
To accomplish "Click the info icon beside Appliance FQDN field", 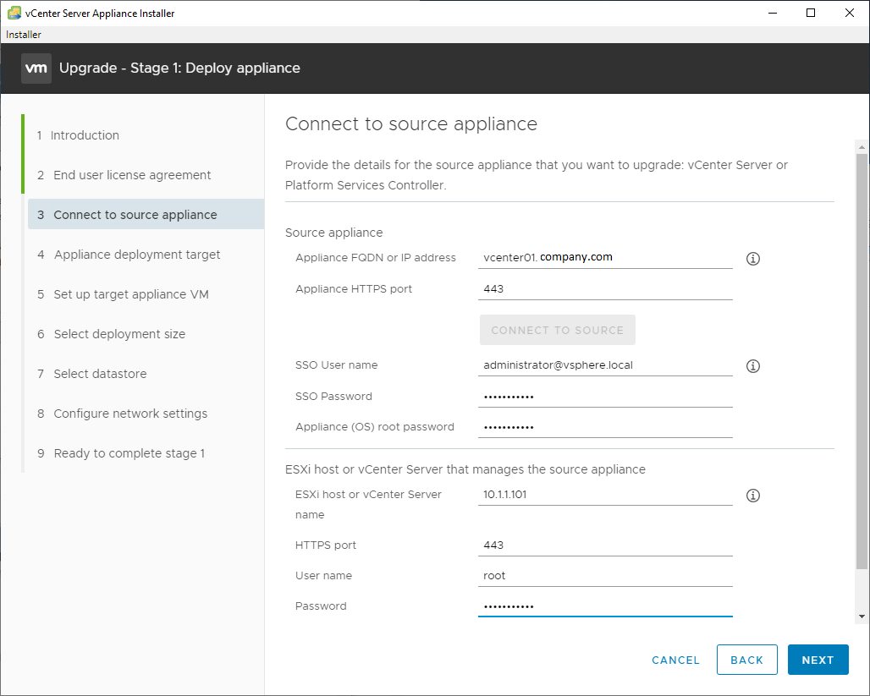I will 753,259.
